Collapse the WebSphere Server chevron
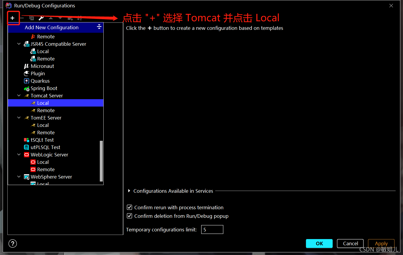This screenshot has height=255, width=403. tap(19, 177)
